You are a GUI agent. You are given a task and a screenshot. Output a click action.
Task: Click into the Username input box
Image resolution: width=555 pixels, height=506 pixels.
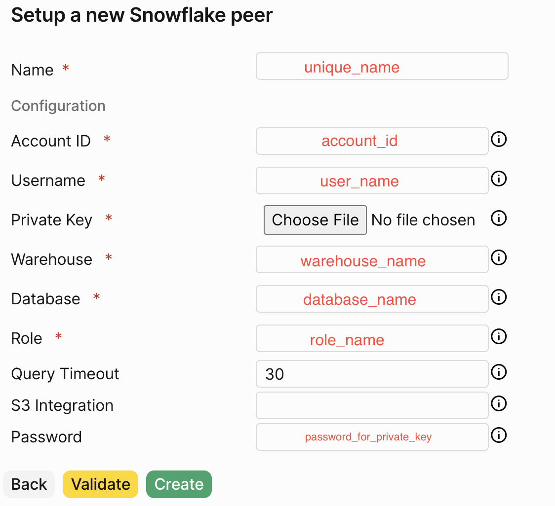[372, 181]
